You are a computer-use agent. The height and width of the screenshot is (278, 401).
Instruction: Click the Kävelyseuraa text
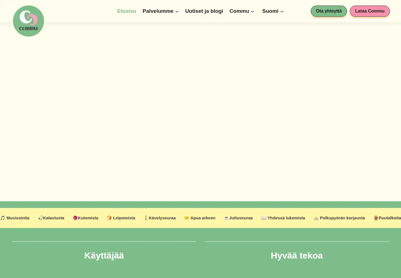162,218
